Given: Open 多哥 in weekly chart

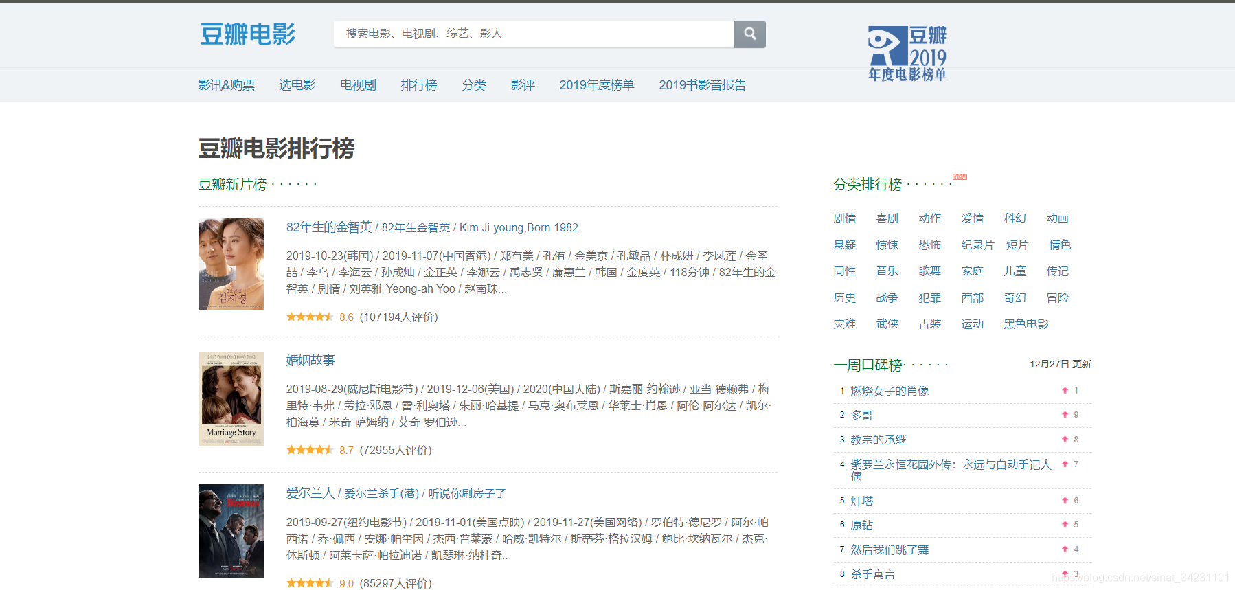Looking at the screenshot, I should point(862,416).
